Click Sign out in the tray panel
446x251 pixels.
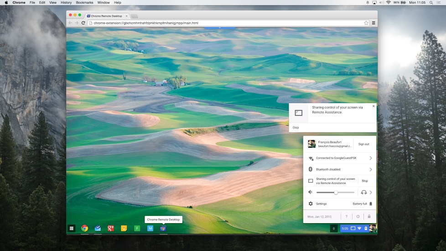pos(363,144)
